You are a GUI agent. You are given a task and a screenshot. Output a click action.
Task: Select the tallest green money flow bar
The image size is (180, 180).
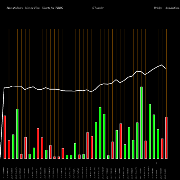pos(141,123)
